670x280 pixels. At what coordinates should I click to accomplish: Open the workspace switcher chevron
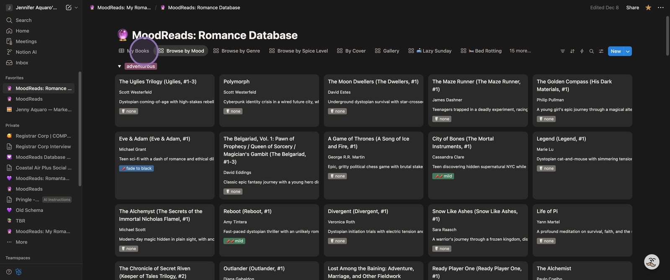(x=76, y=8)
